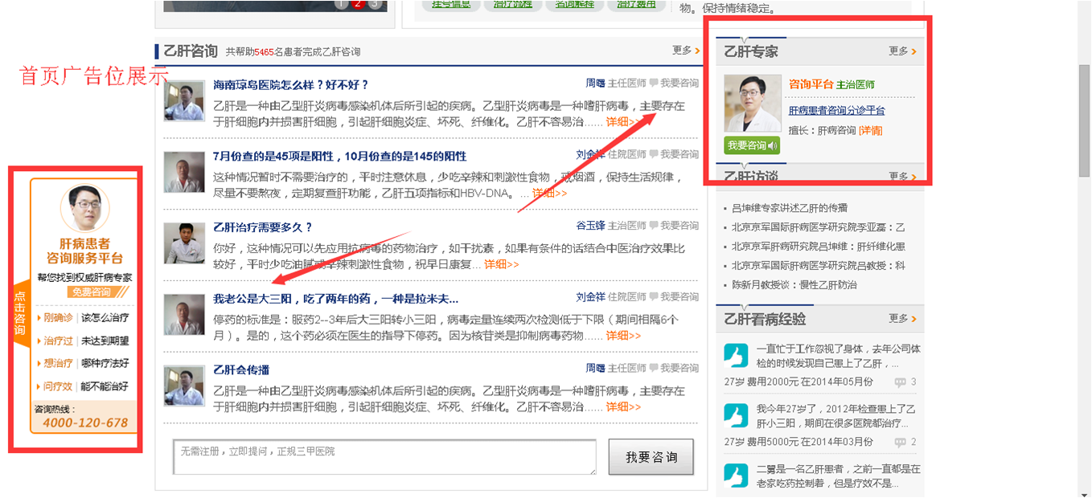Open the 吕坤维专家讲述乙肝的传播 article link

[789, 208]
